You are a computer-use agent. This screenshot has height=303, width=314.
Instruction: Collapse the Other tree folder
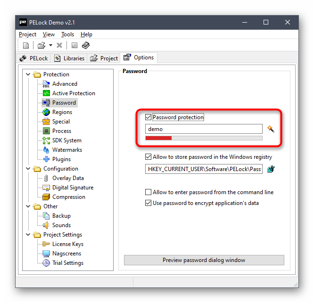tap(28, 206)
